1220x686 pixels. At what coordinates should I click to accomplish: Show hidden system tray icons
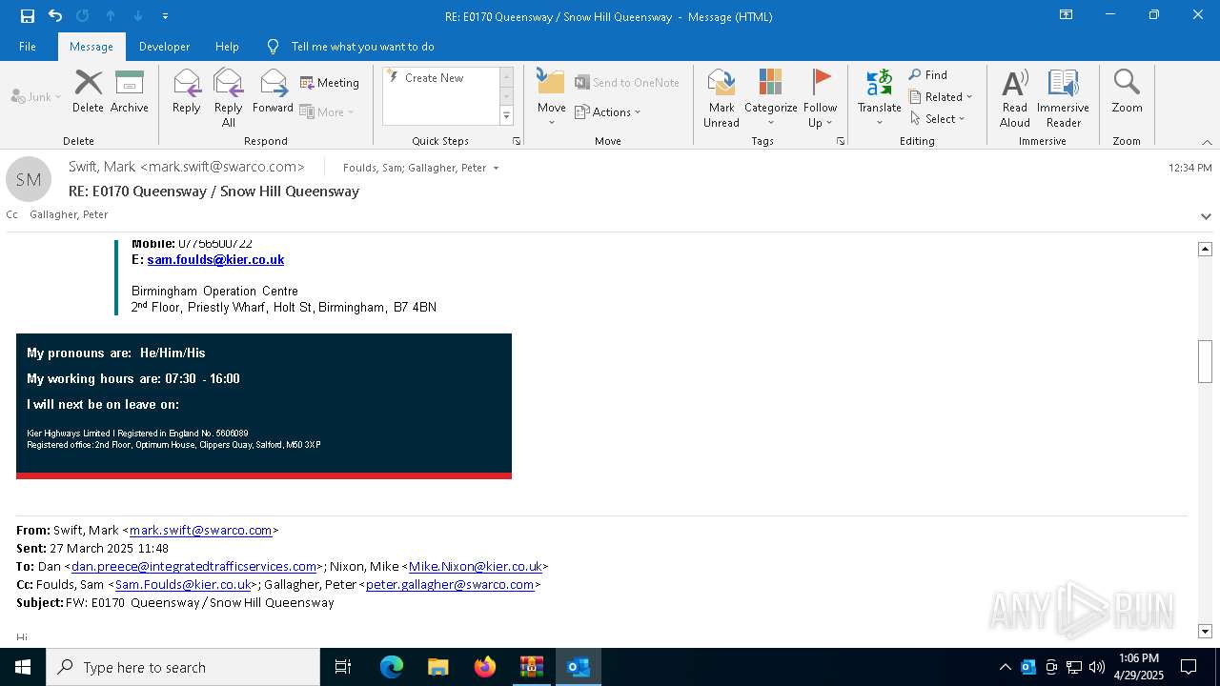[x=1005, y=667]
